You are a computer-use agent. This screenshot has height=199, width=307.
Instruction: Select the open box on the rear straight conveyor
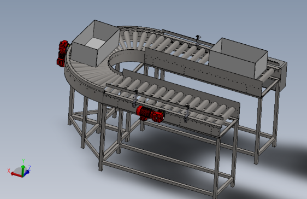point(238,58)
